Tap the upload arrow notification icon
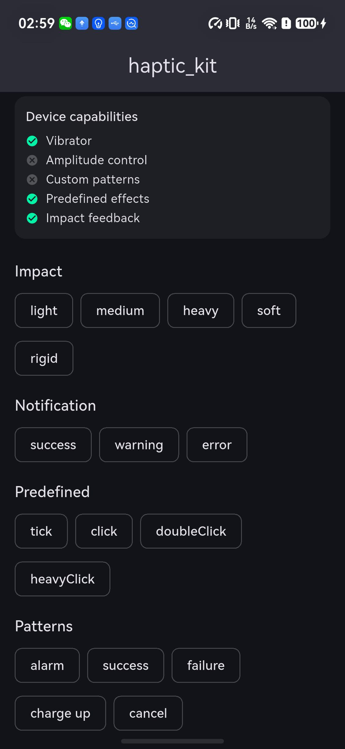The image size is (345, 749). [x=82, y=23]
